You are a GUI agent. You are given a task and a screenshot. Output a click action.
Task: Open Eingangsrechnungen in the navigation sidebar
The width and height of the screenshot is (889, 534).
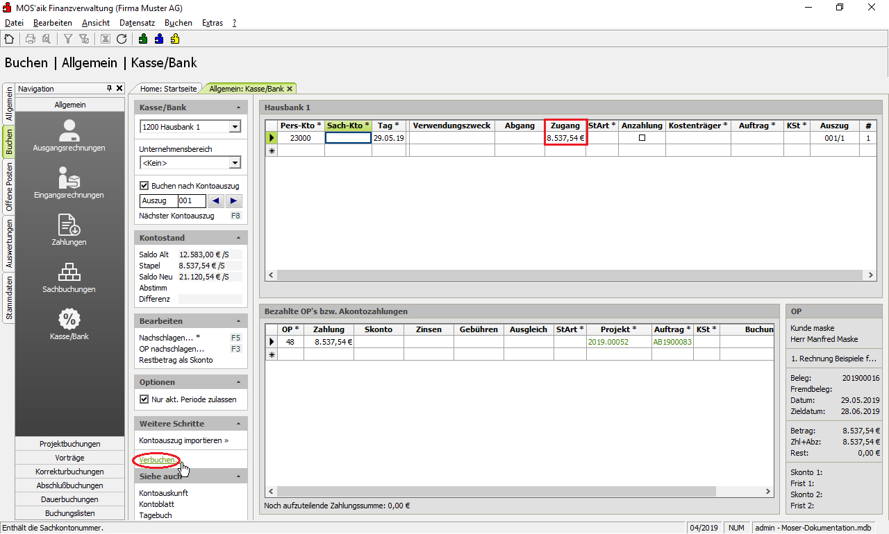coord(69,182)
